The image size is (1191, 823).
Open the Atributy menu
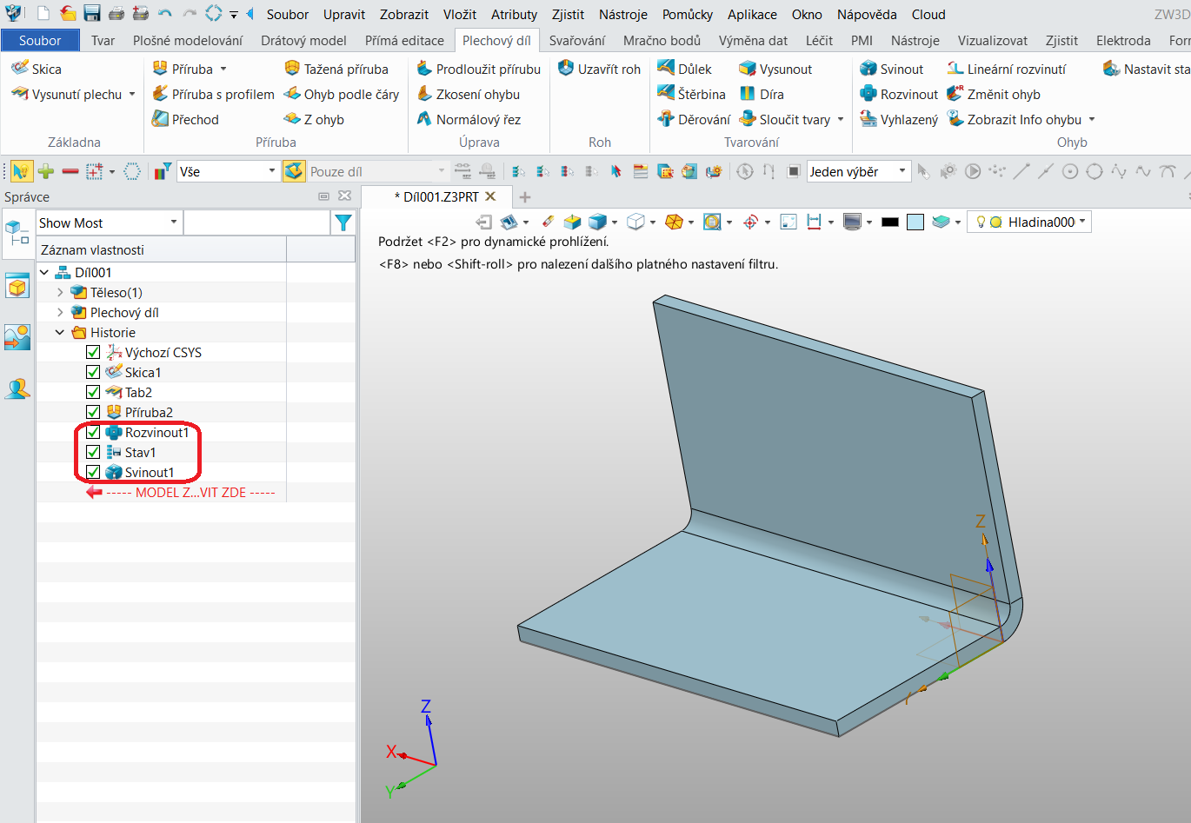coord(514,14)
